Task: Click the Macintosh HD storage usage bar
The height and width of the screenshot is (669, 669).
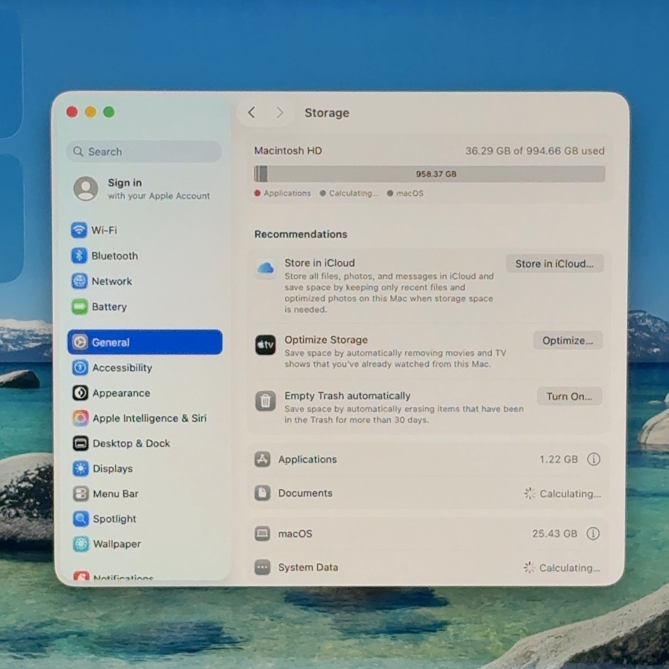Action: [430, 174]
